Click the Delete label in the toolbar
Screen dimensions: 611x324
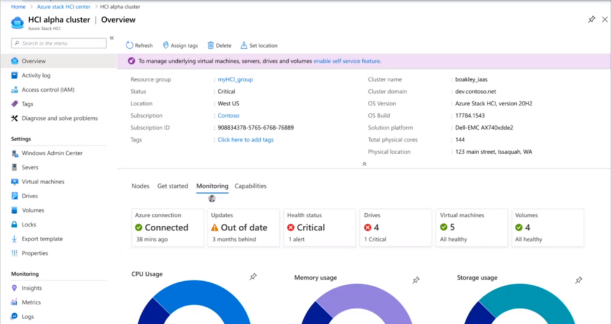(223, 45)
